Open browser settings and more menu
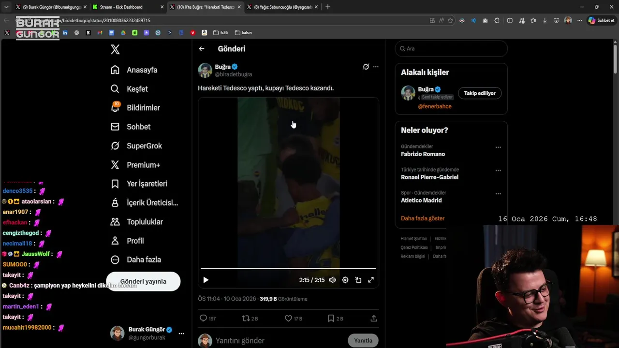This screenshot has height=348, width=619. pyautogui.click(x=579, y=20)
